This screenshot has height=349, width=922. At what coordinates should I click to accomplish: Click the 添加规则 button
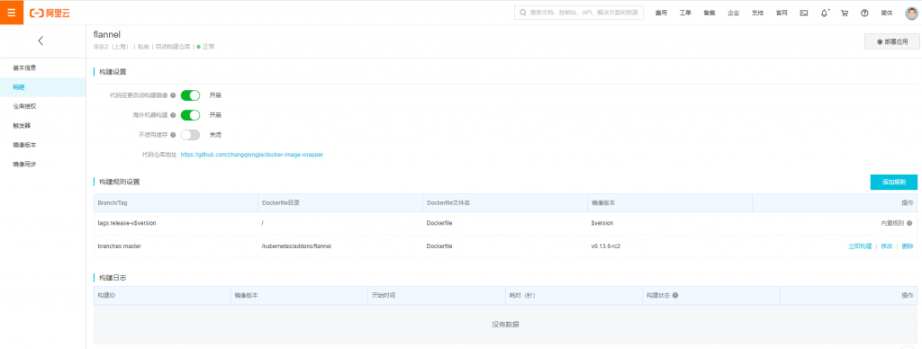pyautogui.click(x=893, y=182)
